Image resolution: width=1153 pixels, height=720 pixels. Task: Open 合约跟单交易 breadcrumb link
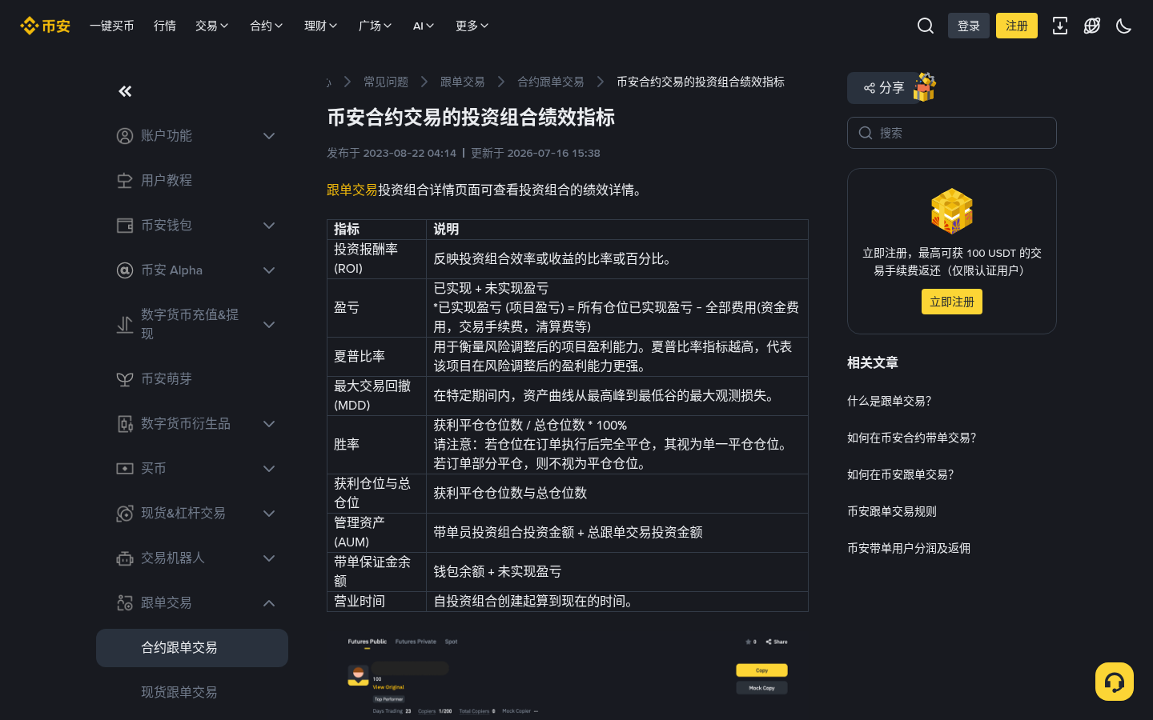[x=551, y=82]
